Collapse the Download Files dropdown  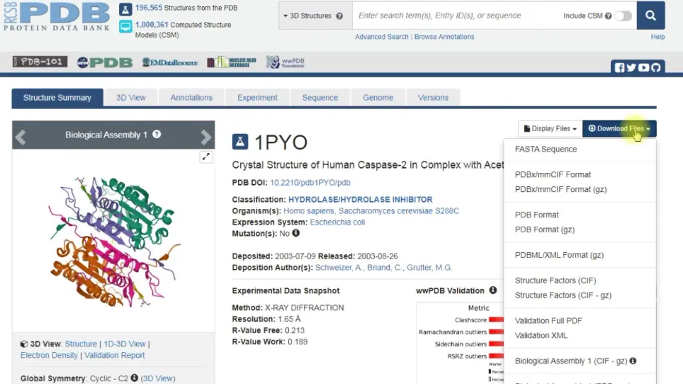click(619, 128)
